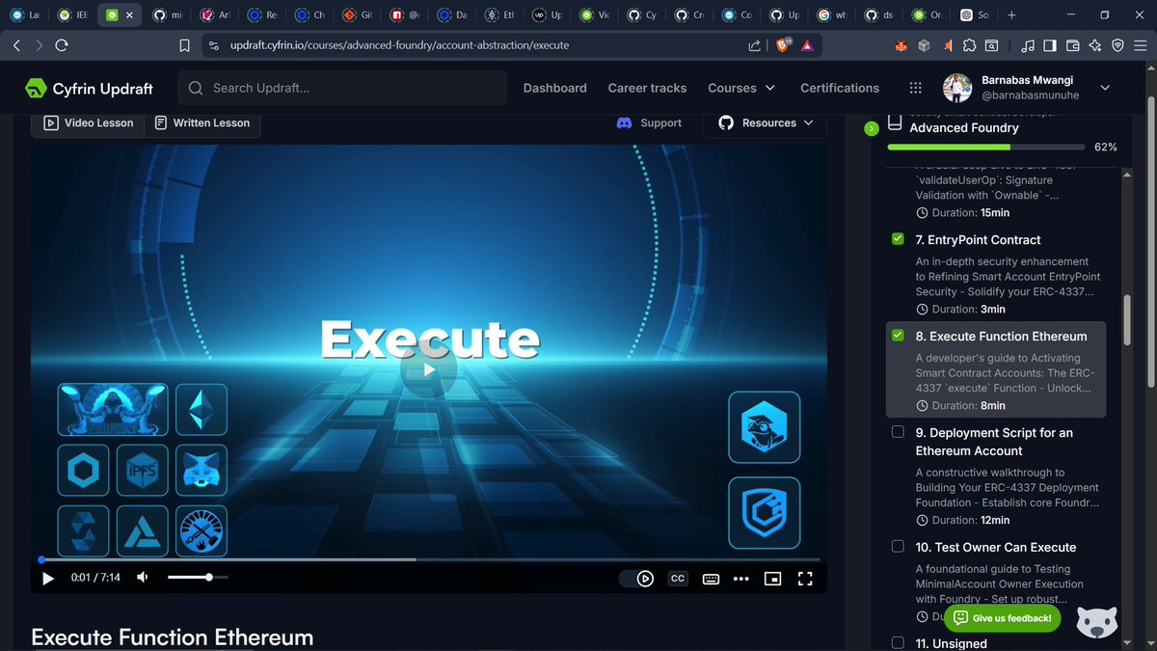1157x651 pixels.
Task: Toggle completed checkbox for 8. Execute Function Ethereum
Action: [x=898, y=336]
